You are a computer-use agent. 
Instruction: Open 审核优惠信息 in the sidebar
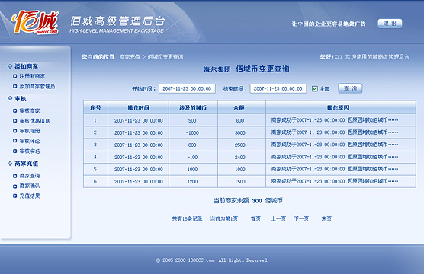coord(34,121)
